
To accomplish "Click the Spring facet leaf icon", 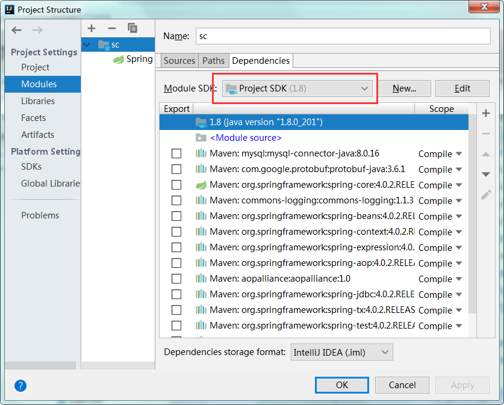I will [x=118, y=59].
